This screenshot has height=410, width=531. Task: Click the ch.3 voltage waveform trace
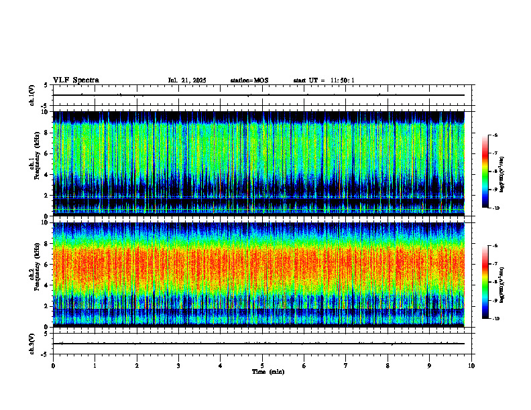[259, 344]
